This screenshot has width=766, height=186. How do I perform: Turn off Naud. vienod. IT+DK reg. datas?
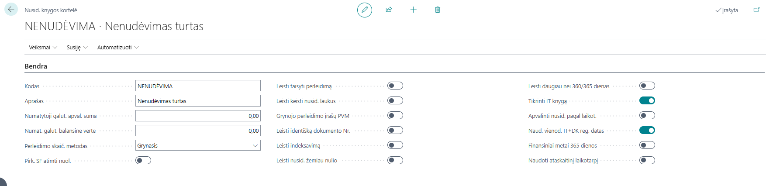click(647, 130)
